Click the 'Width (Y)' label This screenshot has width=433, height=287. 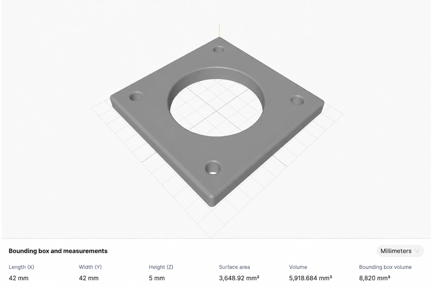click(x=90, y=267)
